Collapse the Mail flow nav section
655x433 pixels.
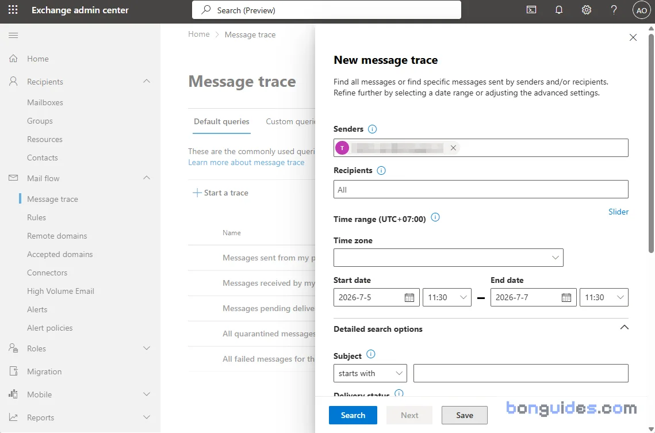tap(147, 178)
